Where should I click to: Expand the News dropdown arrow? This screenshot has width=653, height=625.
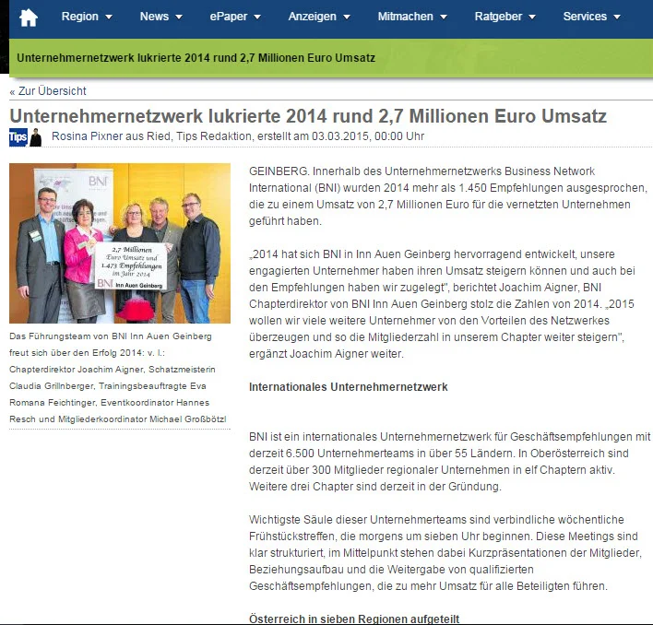179,18
